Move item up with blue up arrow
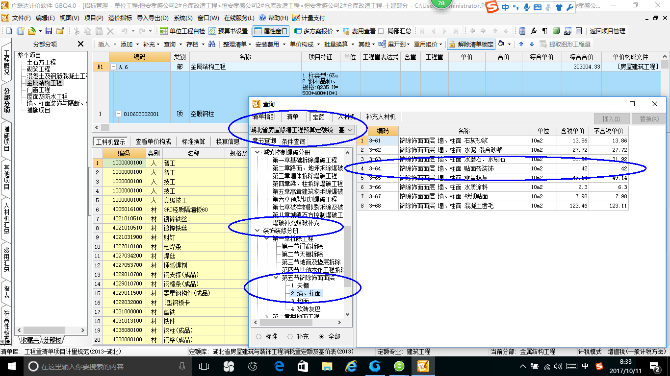The height and width of the screenshot is (376, 670). [521, 44]
